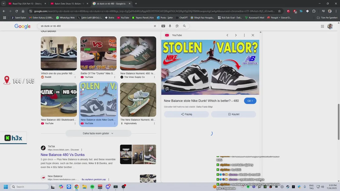Start voice search with the microphone icon
Screen dimensions: 340x191
[x=170, y=26]
